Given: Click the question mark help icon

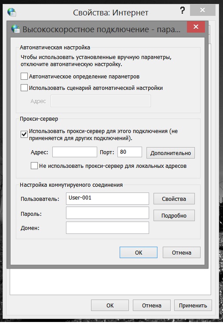Looking at the screenshot, I should point(182,10).
